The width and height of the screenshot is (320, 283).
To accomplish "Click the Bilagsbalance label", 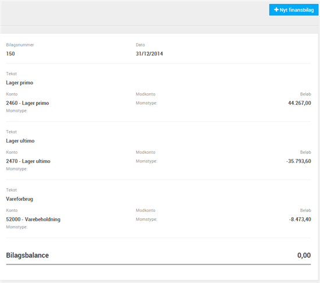I will [27, 255].
